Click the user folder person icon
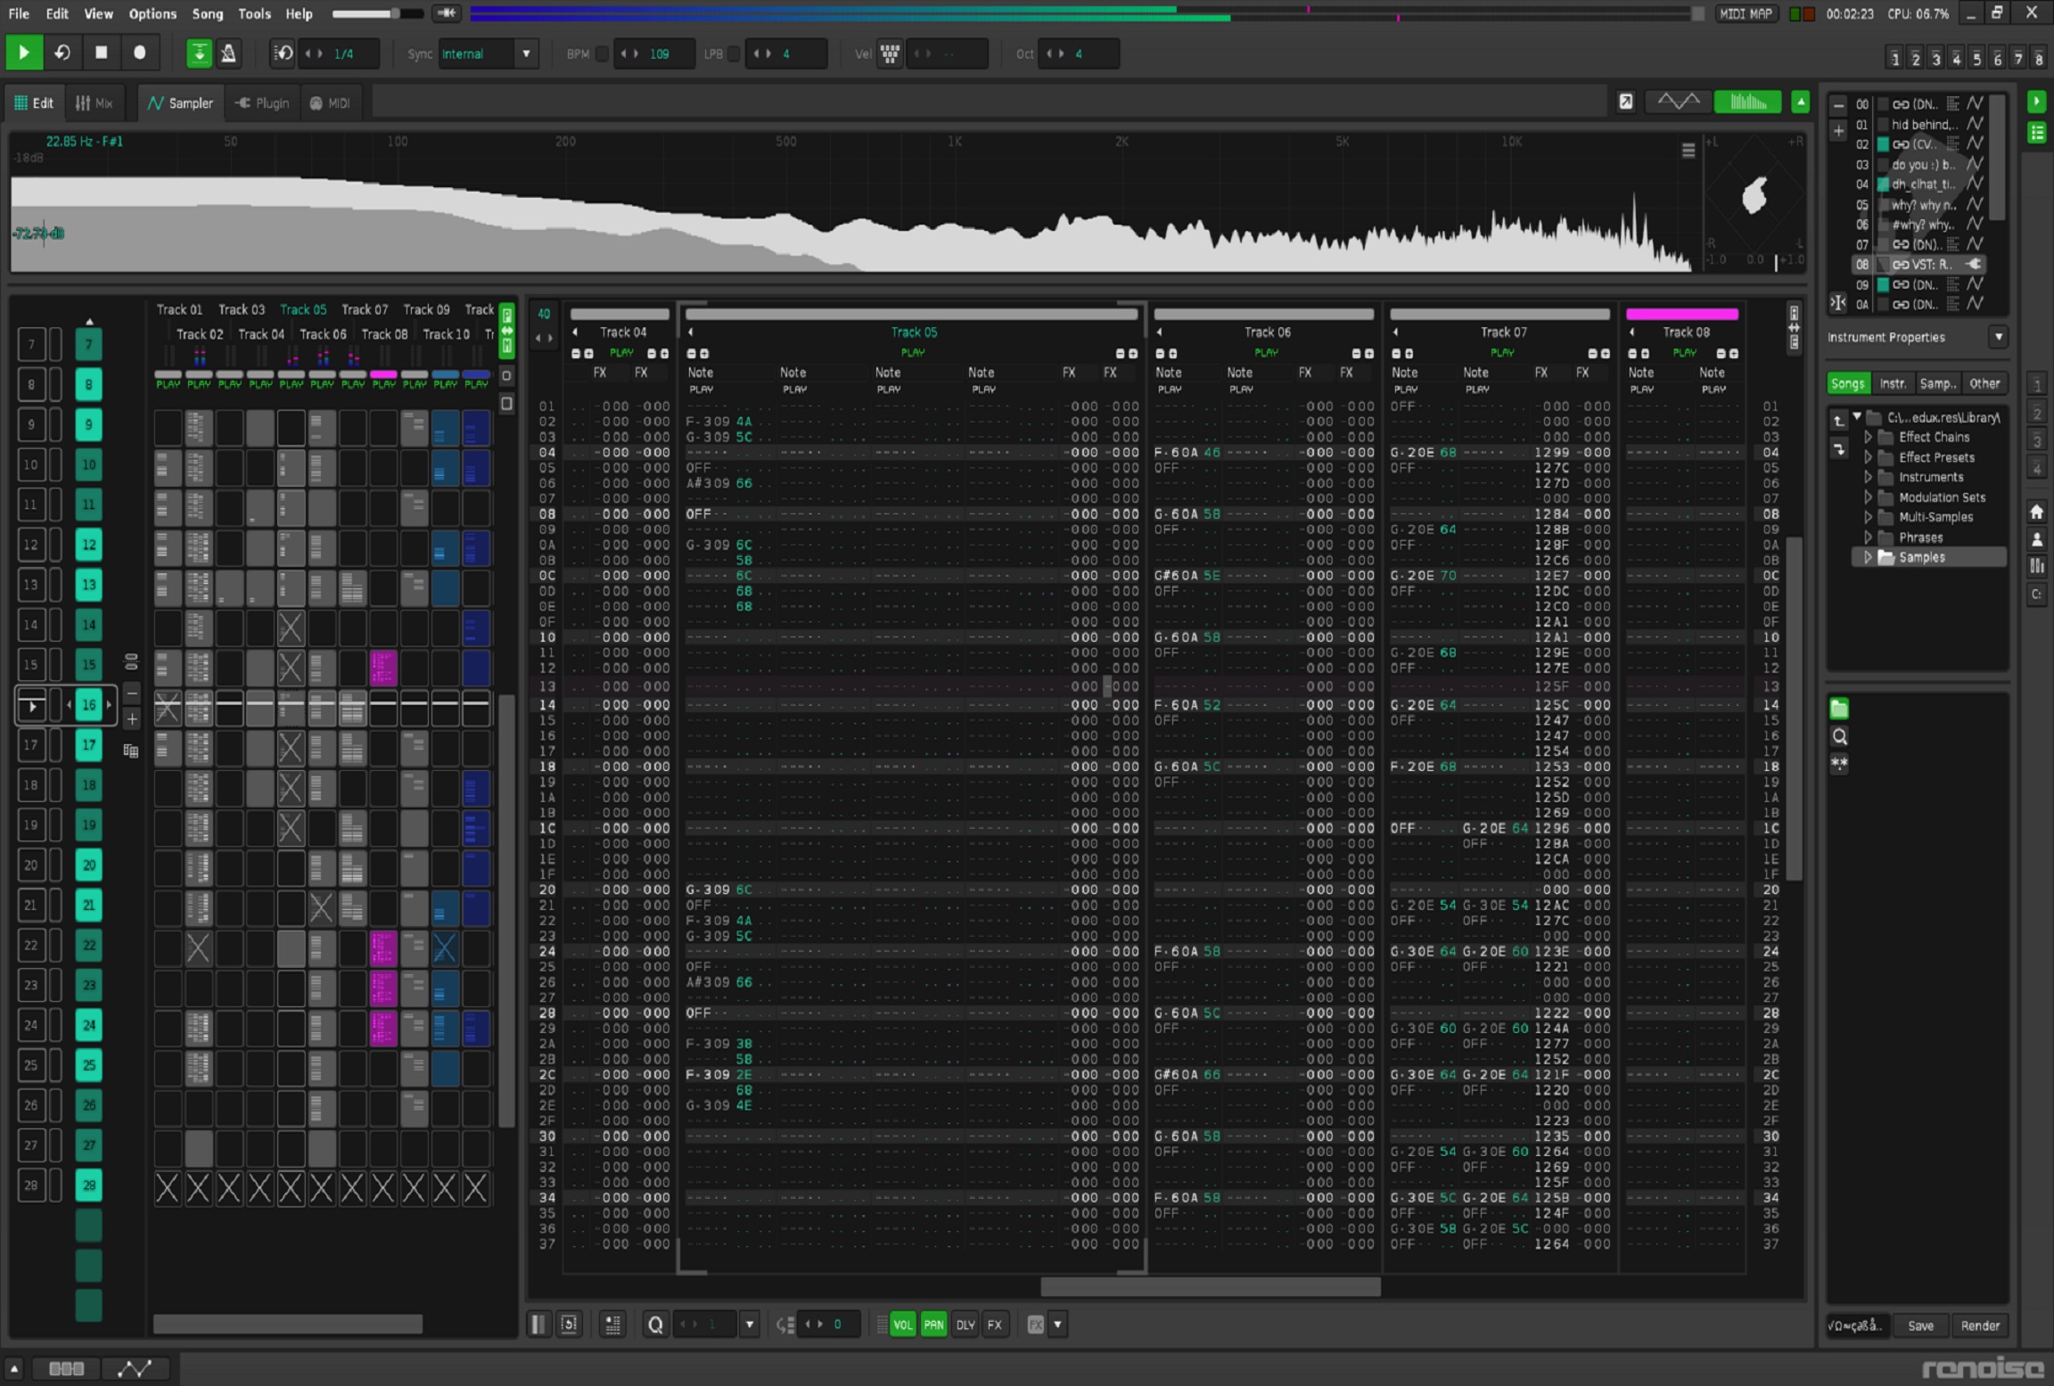 click(2037, 539)
